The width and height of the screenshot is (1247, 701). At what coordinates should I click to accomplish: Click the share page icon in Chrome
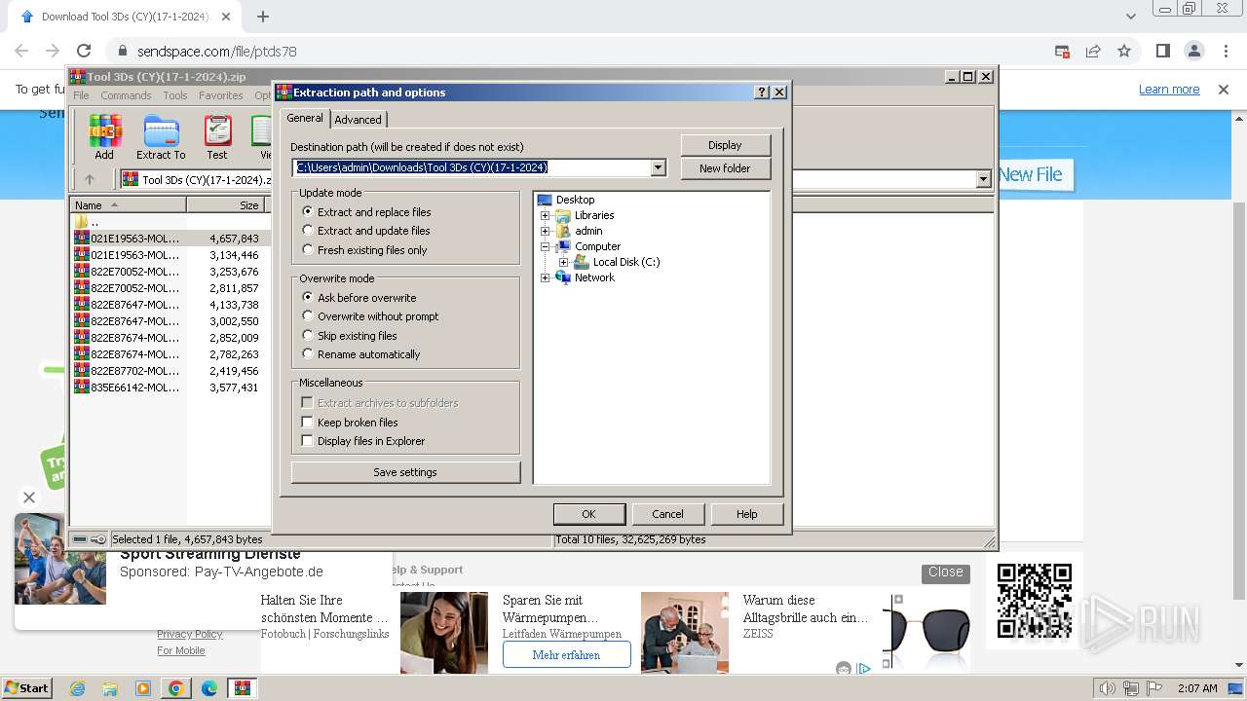coord(1093,51)
